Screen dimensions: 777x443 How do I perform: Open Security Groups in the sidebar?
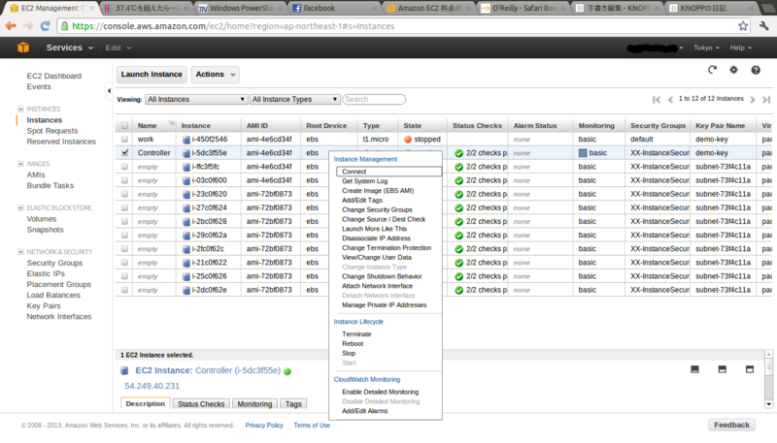[x=54, y=263]
